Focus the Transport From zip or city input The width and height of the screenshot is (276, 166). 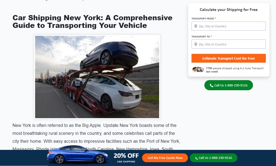pyautogui.click(x=229, y=26)
